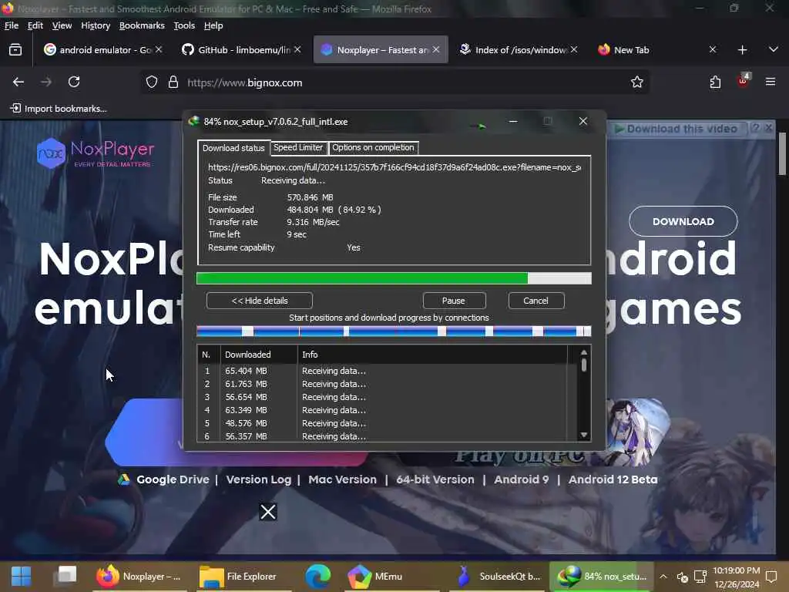Viewport: 789px width, 592px height.
Task: Open the Edit menu
Action: coord(35,25)
